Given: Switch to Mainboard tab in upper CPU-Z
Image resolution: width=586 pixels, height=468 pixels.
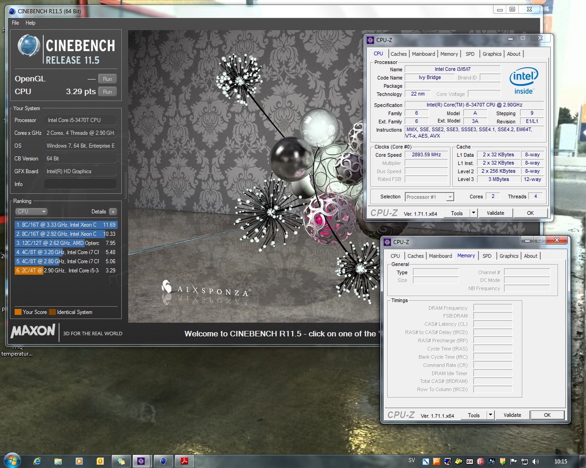Looking at the screenshot, I should [x=423, y=54].
